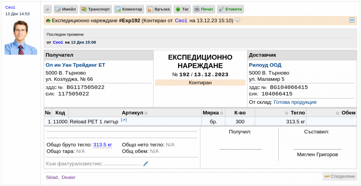The image size is (361, 186).
Task: Select the quantity 300 cell
Action: tap(240, 122)
